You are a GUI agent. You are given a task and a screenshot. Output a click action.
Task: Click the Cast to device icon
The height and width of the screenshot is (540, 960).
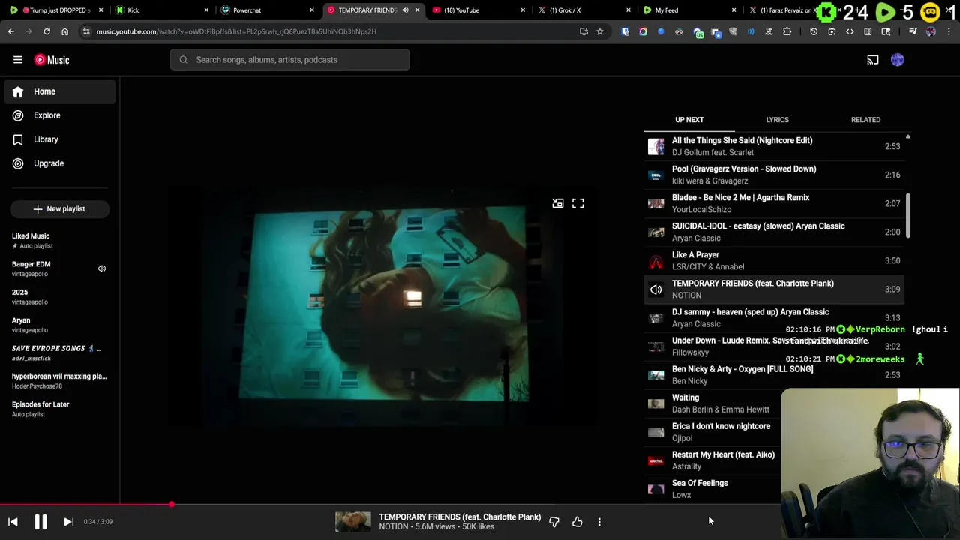[x=873, y=60]
